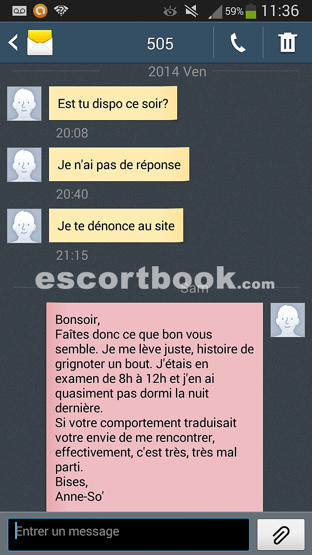Select the 'Est tu dispo ce soir?' bubble
The height and width of the screenshot is (555, 312).
(x=113, y=103)
